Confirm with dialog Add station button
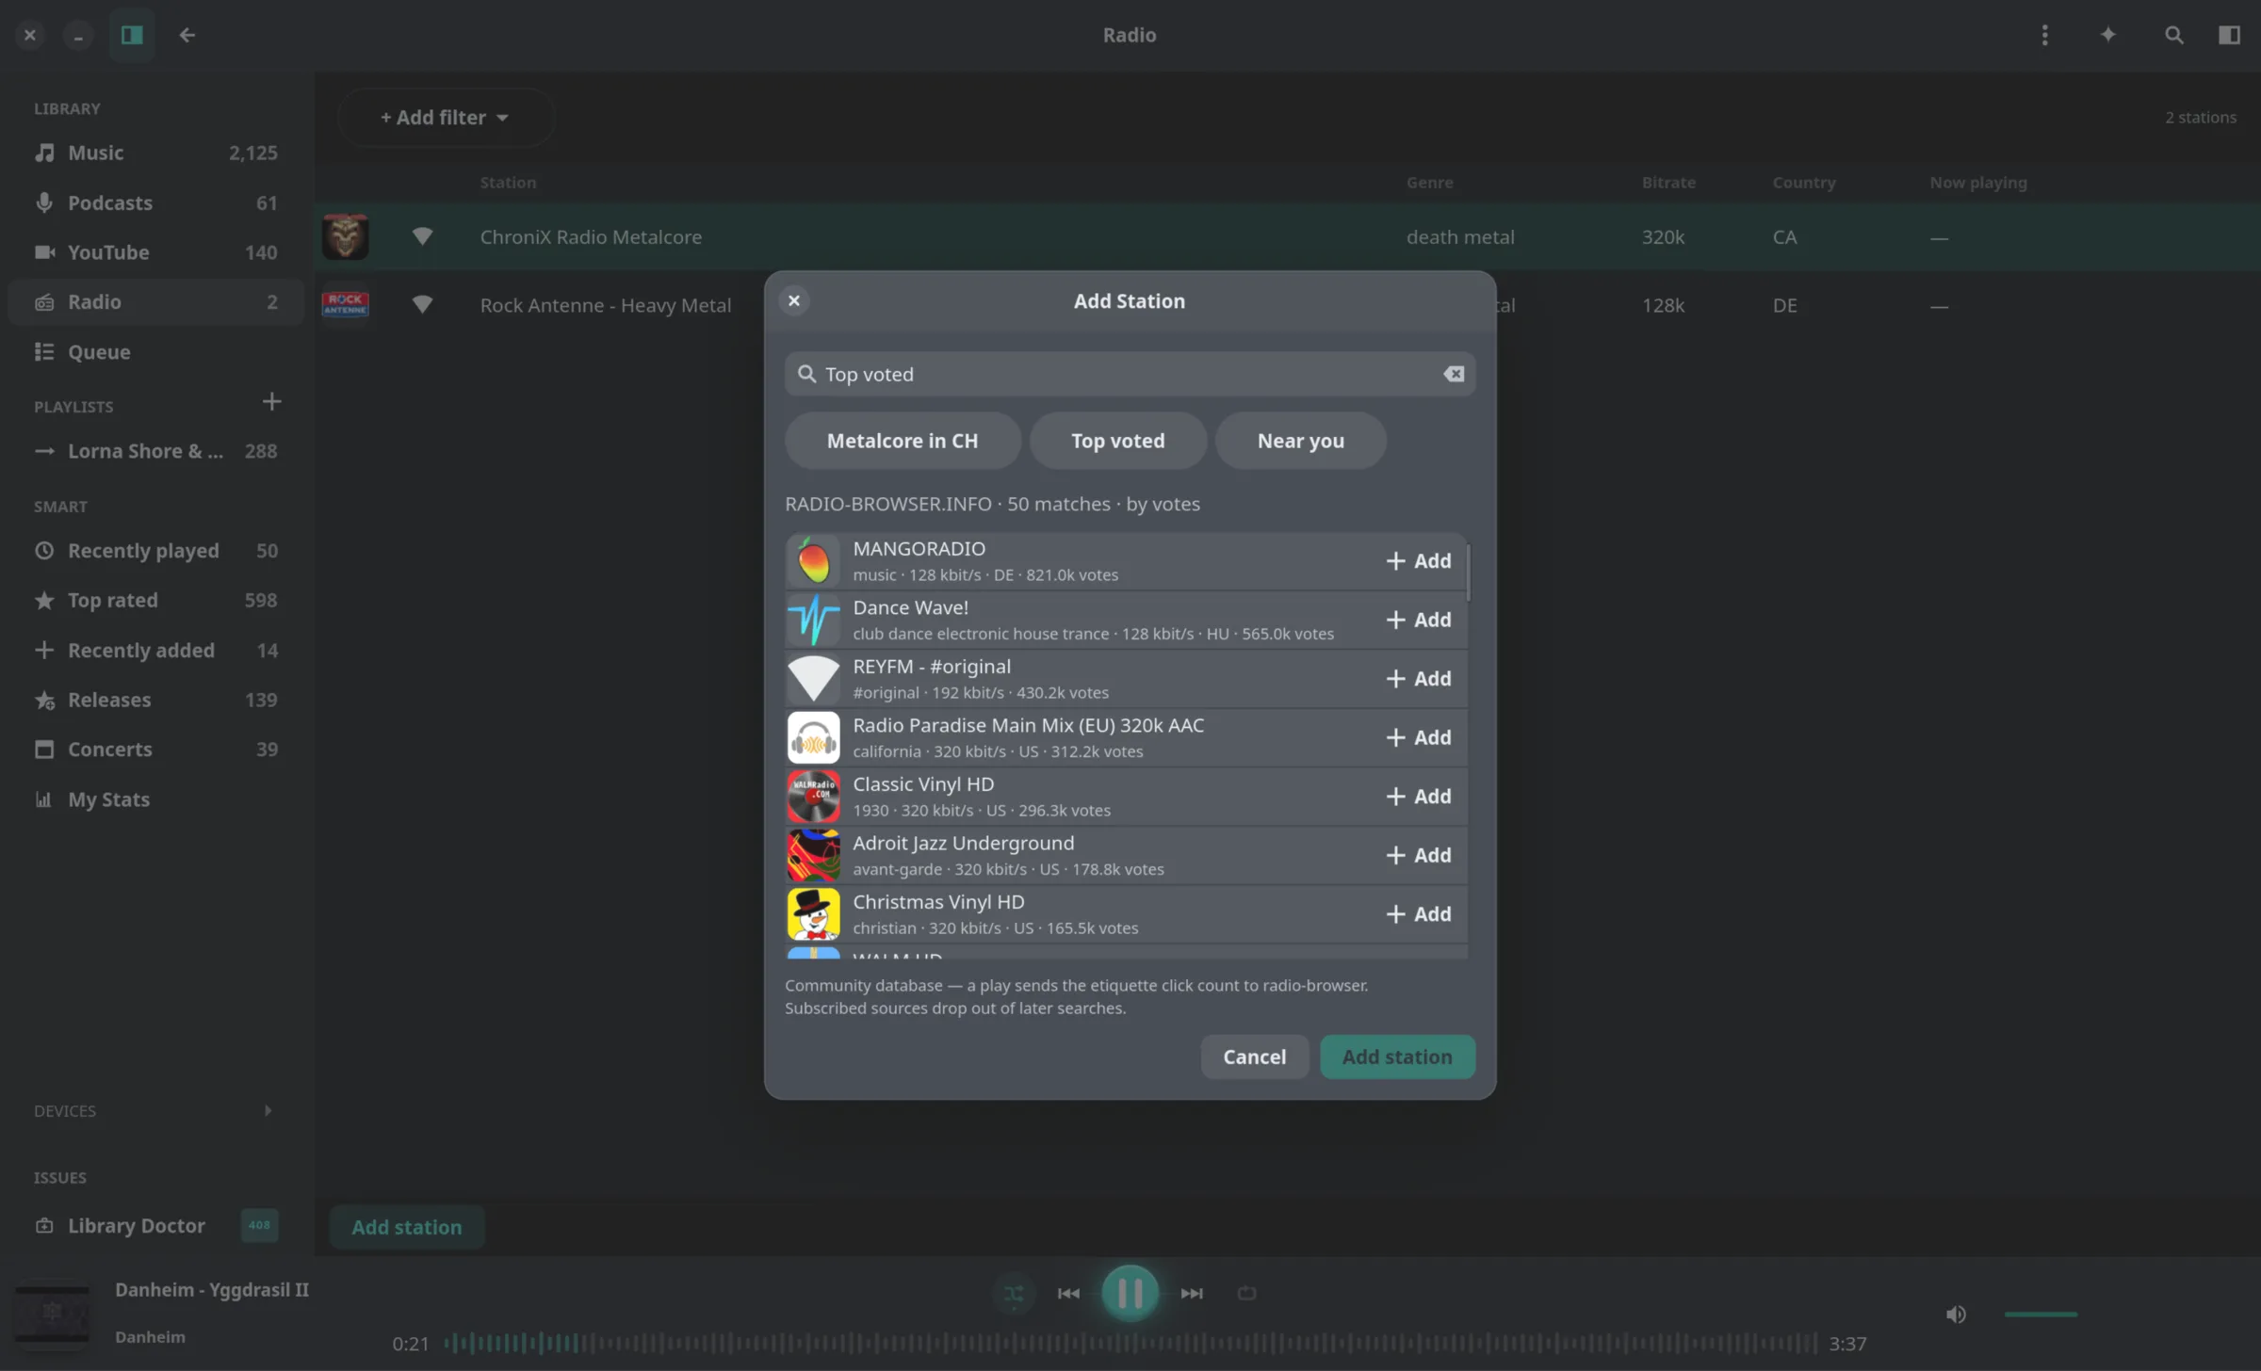Image resolution: width=2261 pixels, height=1371 pixels. [1397, 1057]
